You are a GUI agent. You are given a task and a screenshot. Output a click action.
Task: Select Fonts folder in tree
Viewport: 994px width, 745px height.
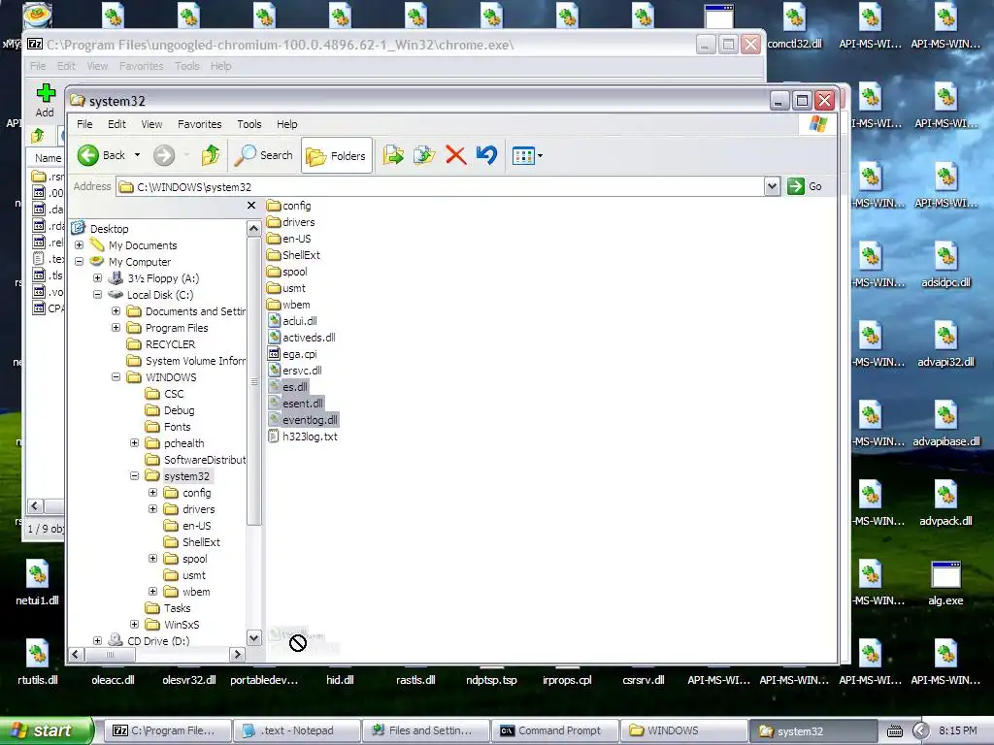coord(177,427)
